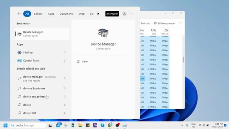Click the Task Manager vertical scrollbar
The width and height of the screenshot is (229, 129).
[184, 59]
